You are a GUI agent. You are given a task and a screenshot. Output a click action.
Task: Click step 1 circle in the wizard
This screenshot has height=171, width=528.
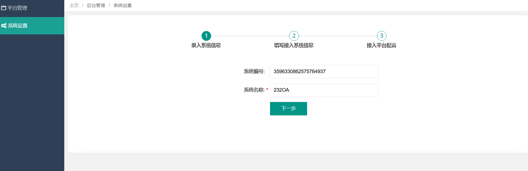pos(206,36)
